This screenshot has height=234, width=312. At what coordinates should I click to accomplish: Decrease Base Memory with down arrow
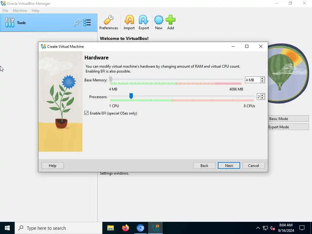[x=262, y=81]
